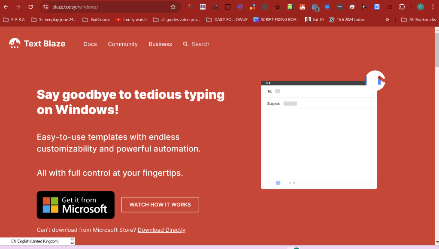Open the blue T extension icon
439x249 pixels.
377,7
